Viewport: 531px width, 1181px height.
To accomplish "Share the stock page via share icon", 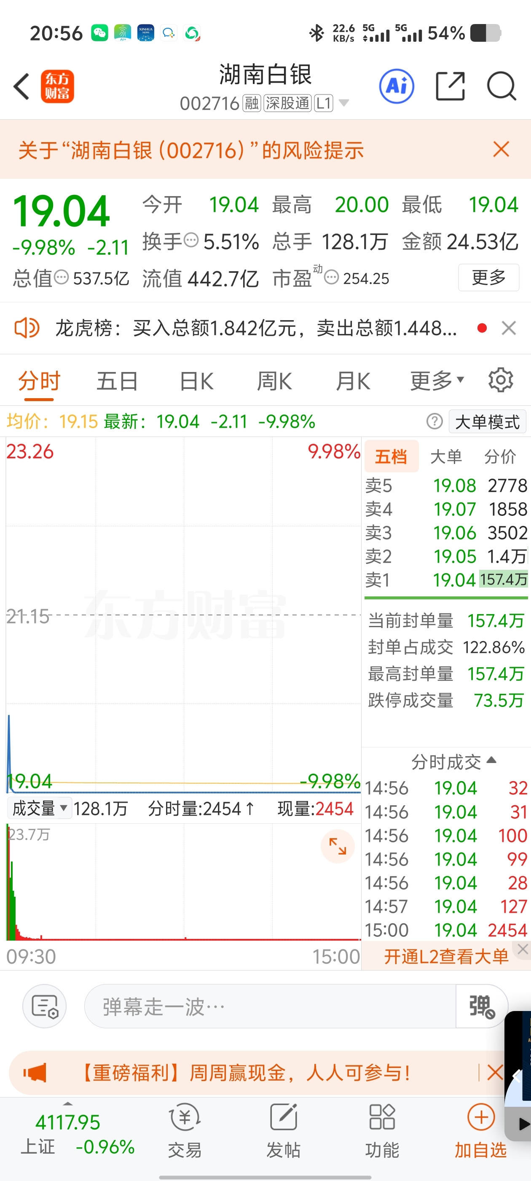I will coord(450,86).
